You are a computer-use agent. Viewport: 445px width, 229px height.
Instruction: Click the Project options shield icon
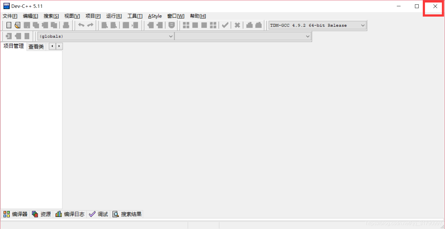point(171,25)
